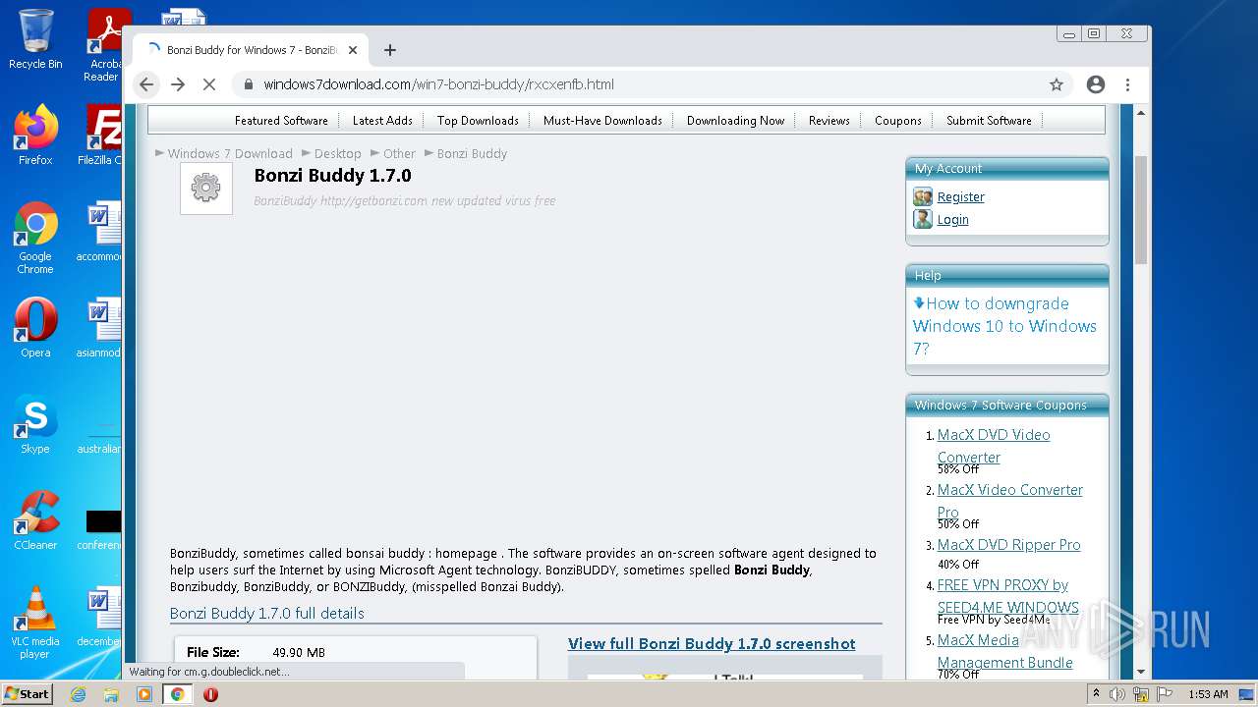Open MacX DVD Video Converter coupon
Image resolution: width=1258 pixels, height=707 pixels.
(x=994, y=446)
